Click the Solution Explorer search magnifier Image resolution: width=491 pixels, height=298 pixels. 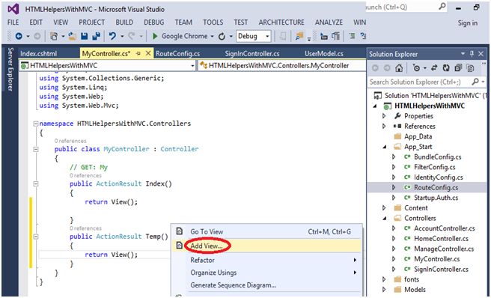click(475, 82)
